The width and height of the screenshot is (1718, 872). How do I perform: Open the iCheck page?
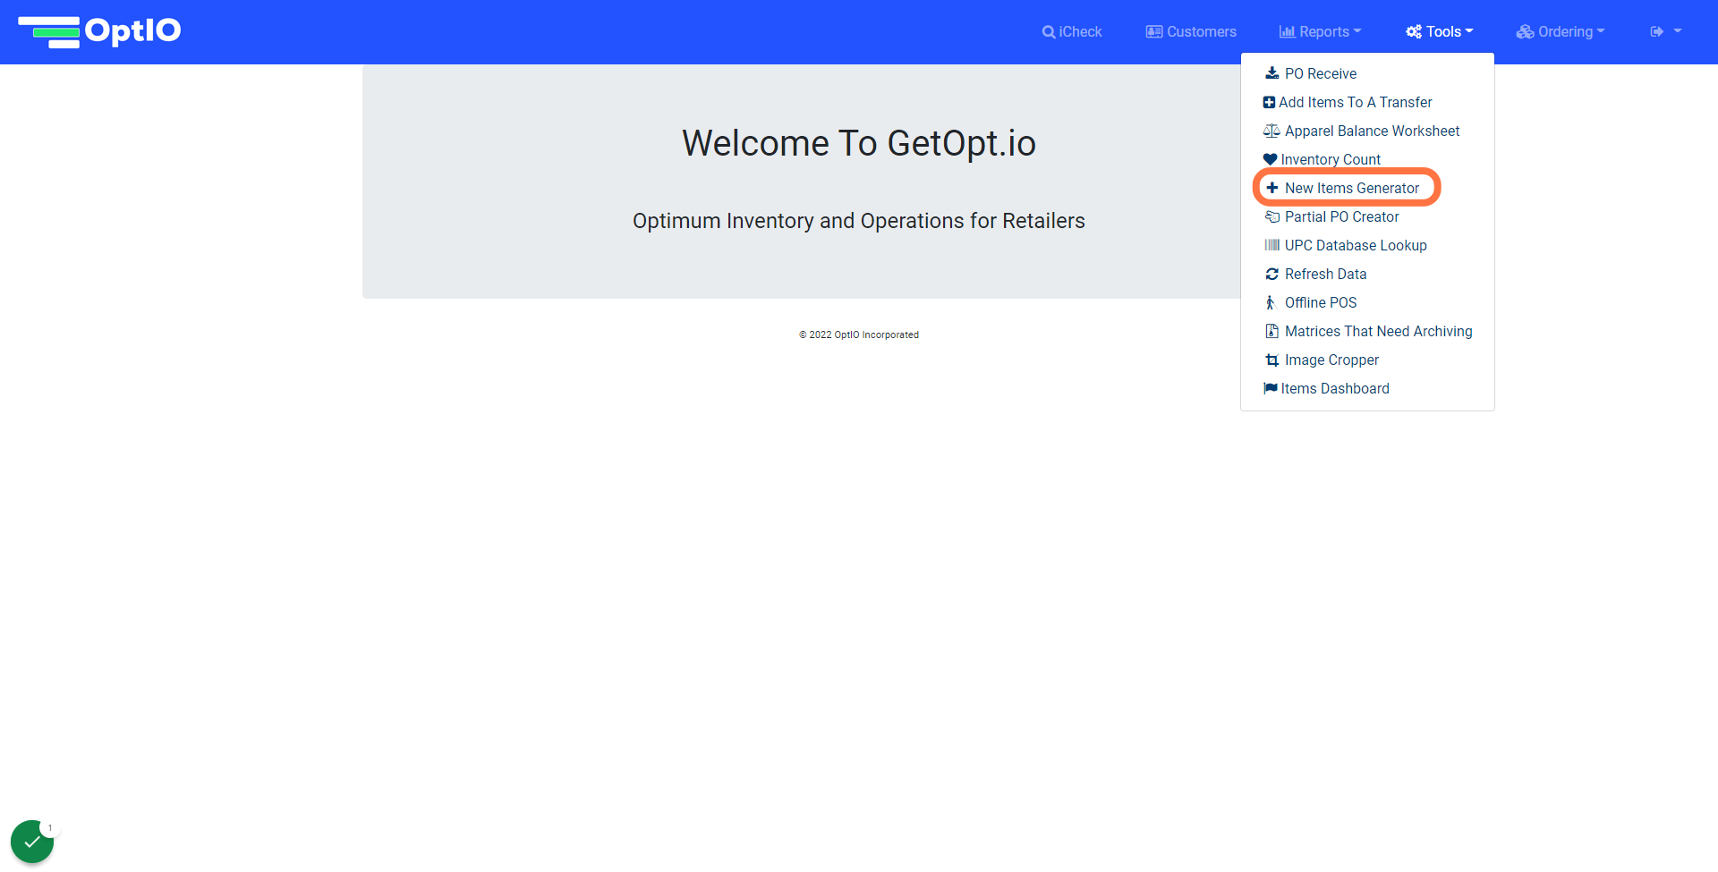[x=1072, y=32]
